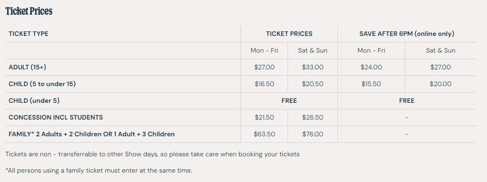
Task: Select the $63.50 family weekday price
Action: tap(264, 134)
